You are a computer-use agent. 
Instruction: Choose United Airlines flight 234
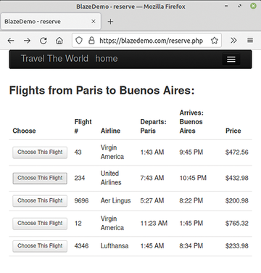pyautogui.click(x=40, y=178)
